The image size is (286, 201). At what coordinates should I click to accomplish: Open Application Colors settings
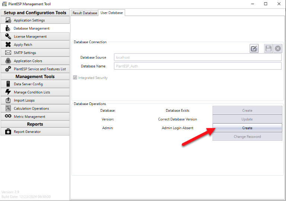point(35,61)
